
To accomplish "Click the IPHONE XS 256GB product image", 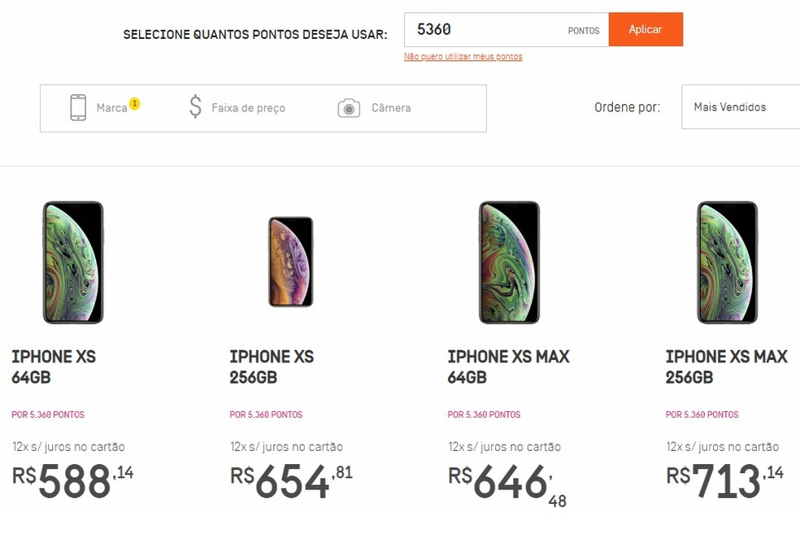I will (290, 262).
